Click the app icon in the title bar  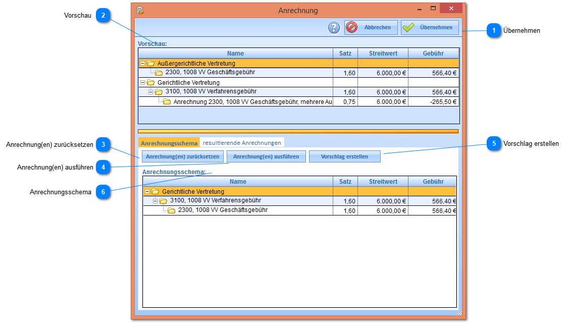click(x=140, y=10)
